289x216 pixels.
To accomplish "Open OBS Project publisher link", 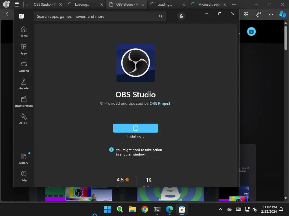I will click(x=160, y=103).
